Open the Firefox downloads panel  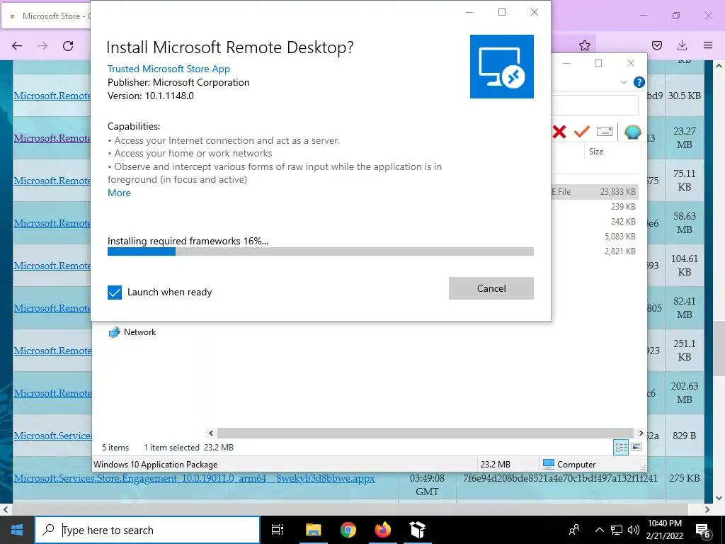[x=682, y=45]
